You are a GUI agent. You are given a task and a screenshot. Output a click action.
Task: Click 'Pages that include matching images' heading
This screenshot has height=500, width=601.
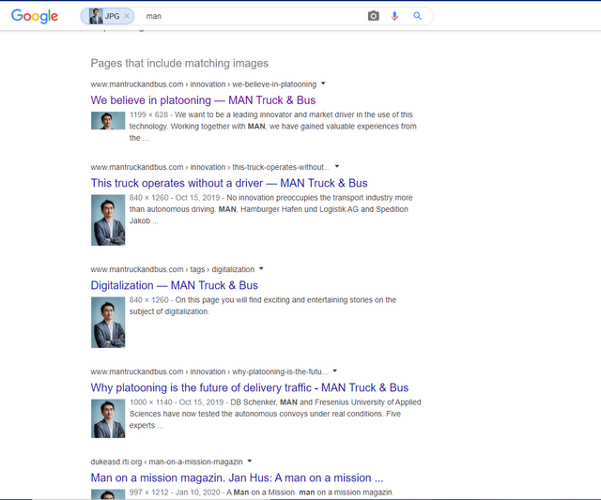coord(179,63)
